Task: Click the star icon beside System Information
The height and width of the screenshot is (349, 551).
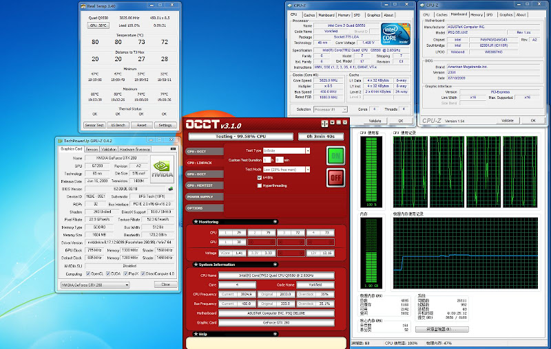Action: pyautogui.click(x=196, y=264)
